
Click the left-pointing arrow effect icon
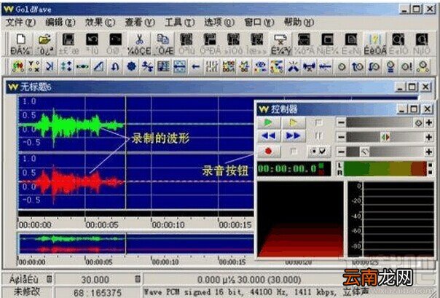click(x=195, y=67)
